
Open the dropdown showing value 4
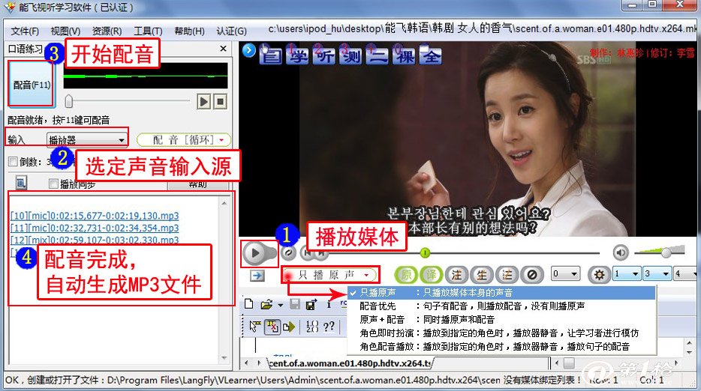(x=686, y=273)
